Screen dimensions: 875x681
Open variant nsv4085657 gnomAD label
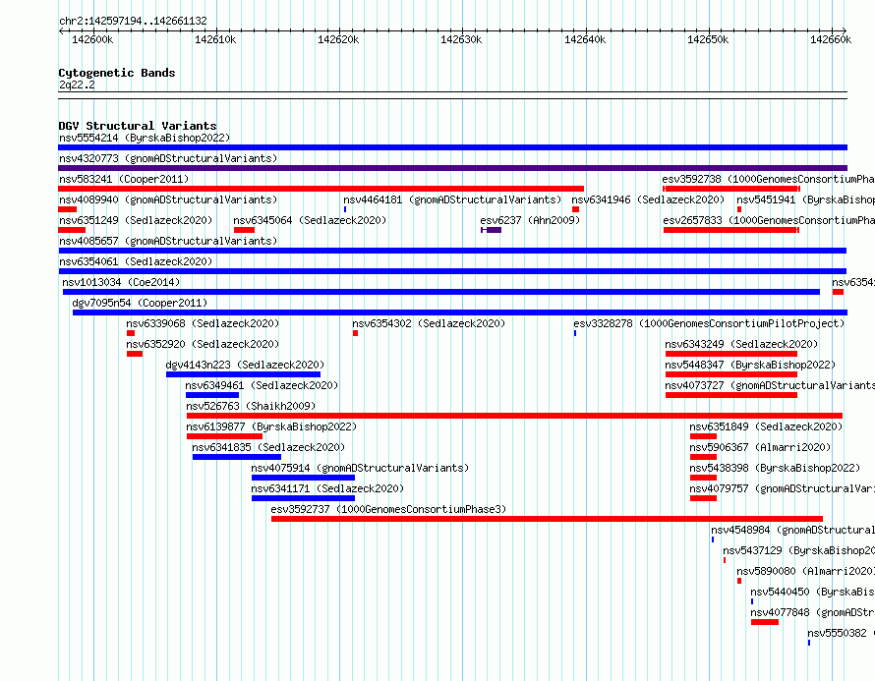click(x=168, y=241)
